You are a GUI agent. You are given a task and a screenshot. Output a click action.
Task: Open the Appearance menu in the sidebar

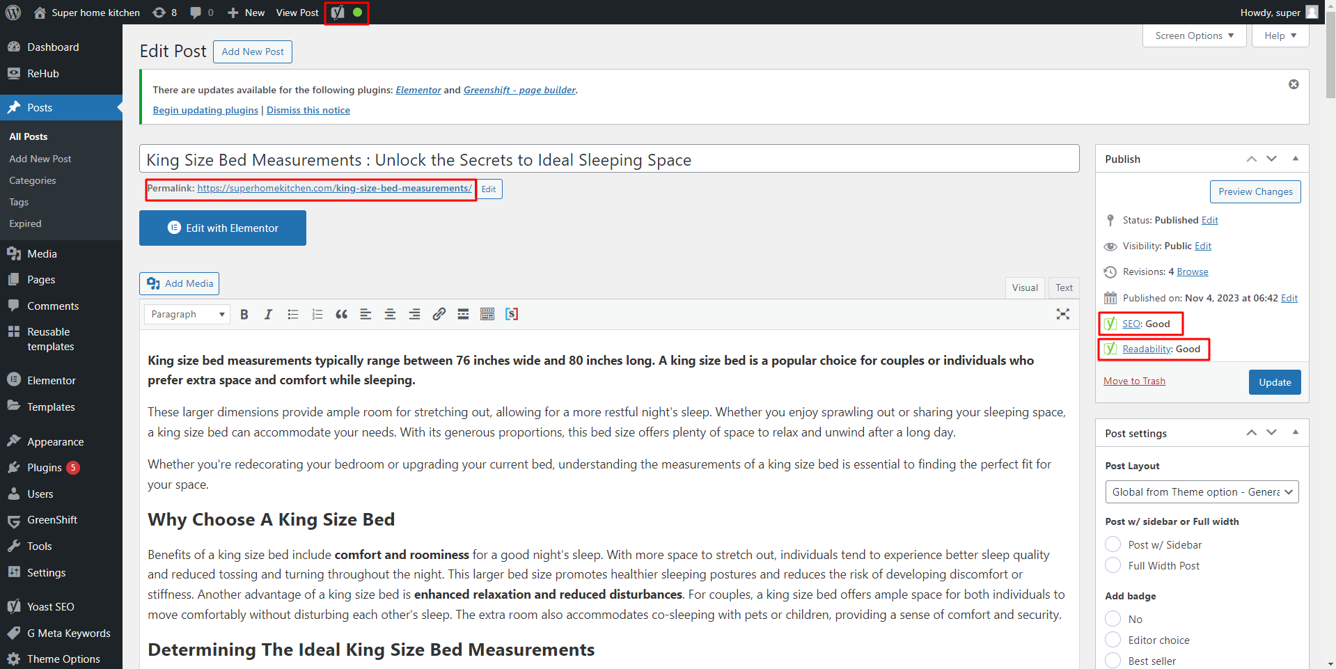(x=54, y=441)
